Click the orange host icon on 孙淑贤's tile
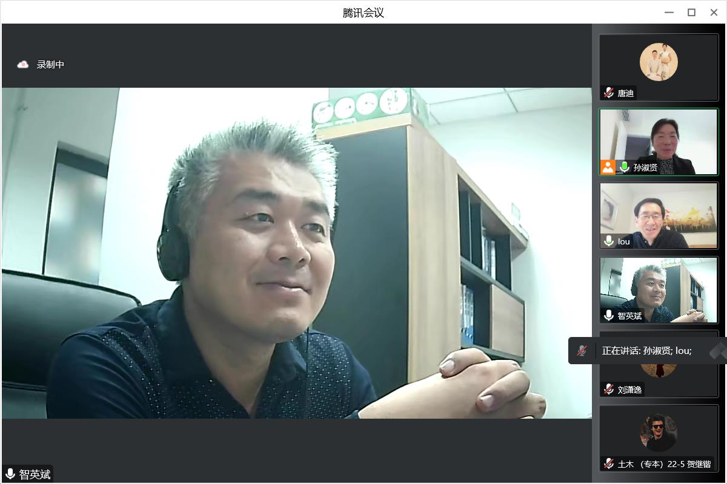This screenshot has width=727, height=484. coord(608,167)
